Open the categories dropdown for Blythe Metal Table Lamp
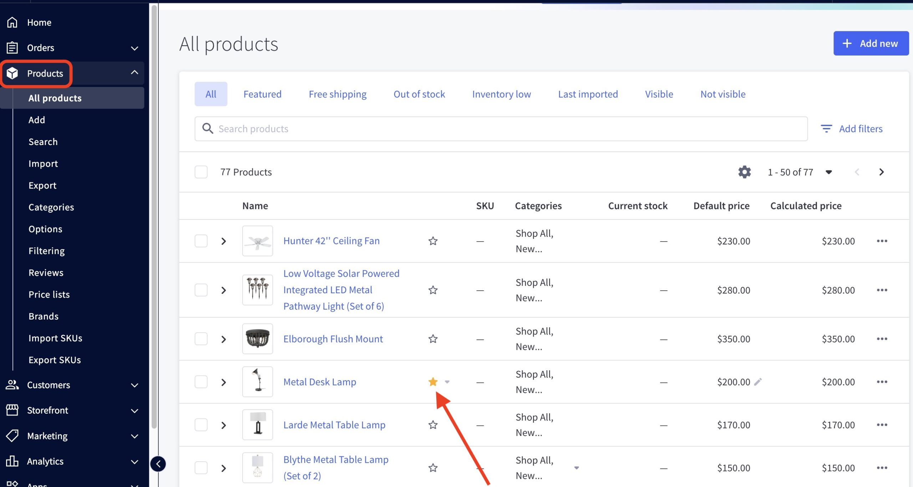The width and height of the screenshot is (913, 487). 576,468
